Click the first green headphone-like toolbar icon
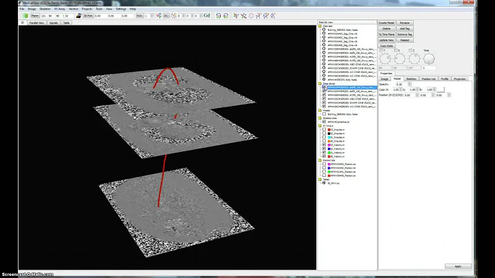495x278 pixels. pyautogui.click(x=219, y=16)
